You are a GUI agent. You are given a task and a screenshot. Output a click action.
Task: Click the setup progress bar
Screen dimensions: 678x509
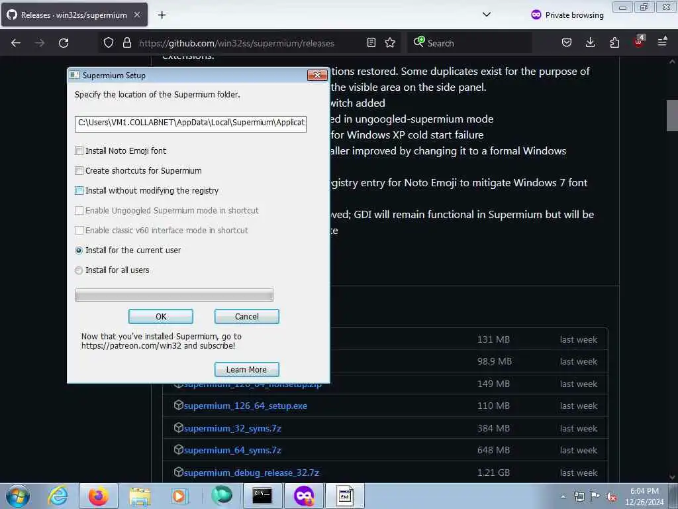coord(174,295)
